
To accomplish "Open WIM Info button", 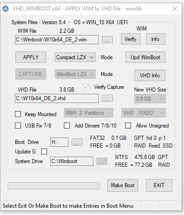I will point(155,39).
